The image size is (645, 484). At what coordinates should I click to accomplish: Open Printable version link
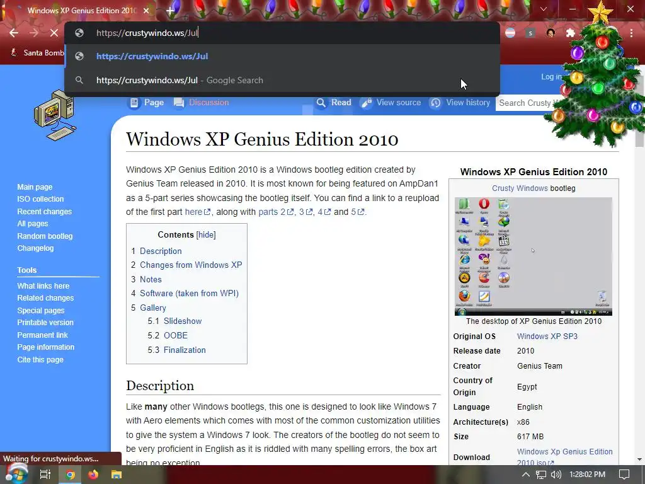[x=45, y=322]
